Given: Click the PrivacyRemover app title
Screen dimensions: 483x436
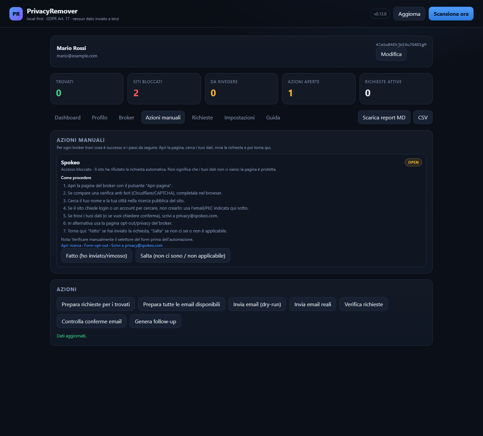Looking at the screenshot, I should pos(52,11).
